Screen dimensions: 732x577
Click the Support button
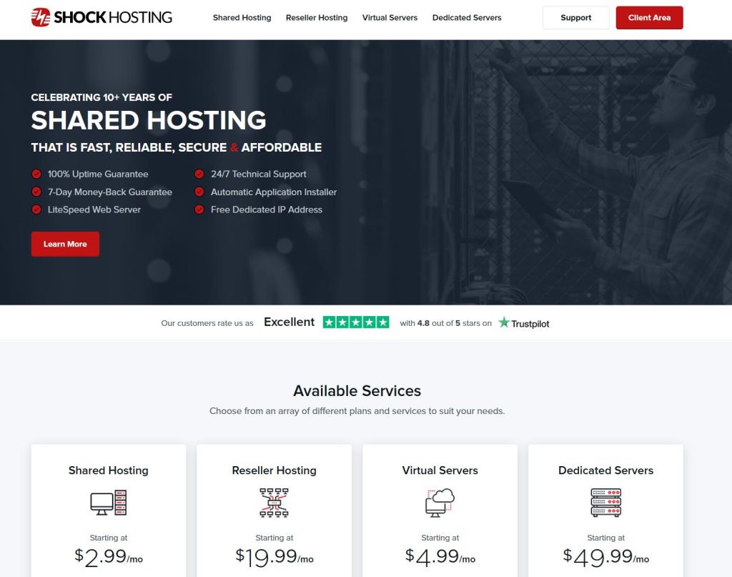(x=575, y=18)
